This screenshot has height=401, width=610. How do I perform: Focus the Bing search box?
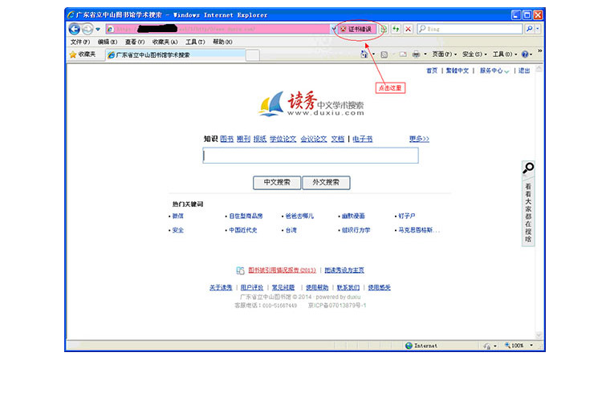coord(470,29)
